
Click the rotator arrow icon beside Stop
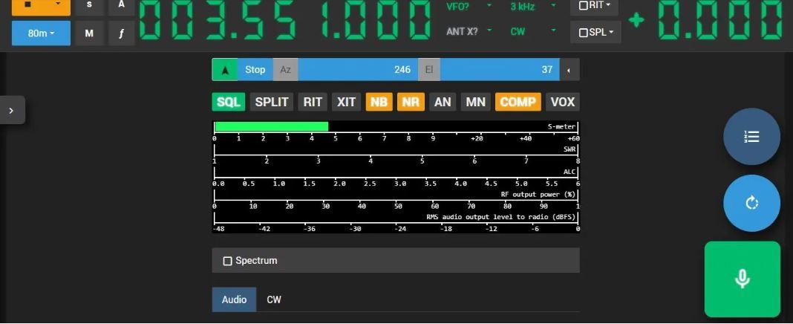225,70
